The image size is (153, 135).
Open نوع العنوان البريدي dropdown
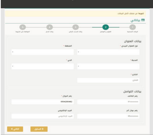click(x=108, y=52)
